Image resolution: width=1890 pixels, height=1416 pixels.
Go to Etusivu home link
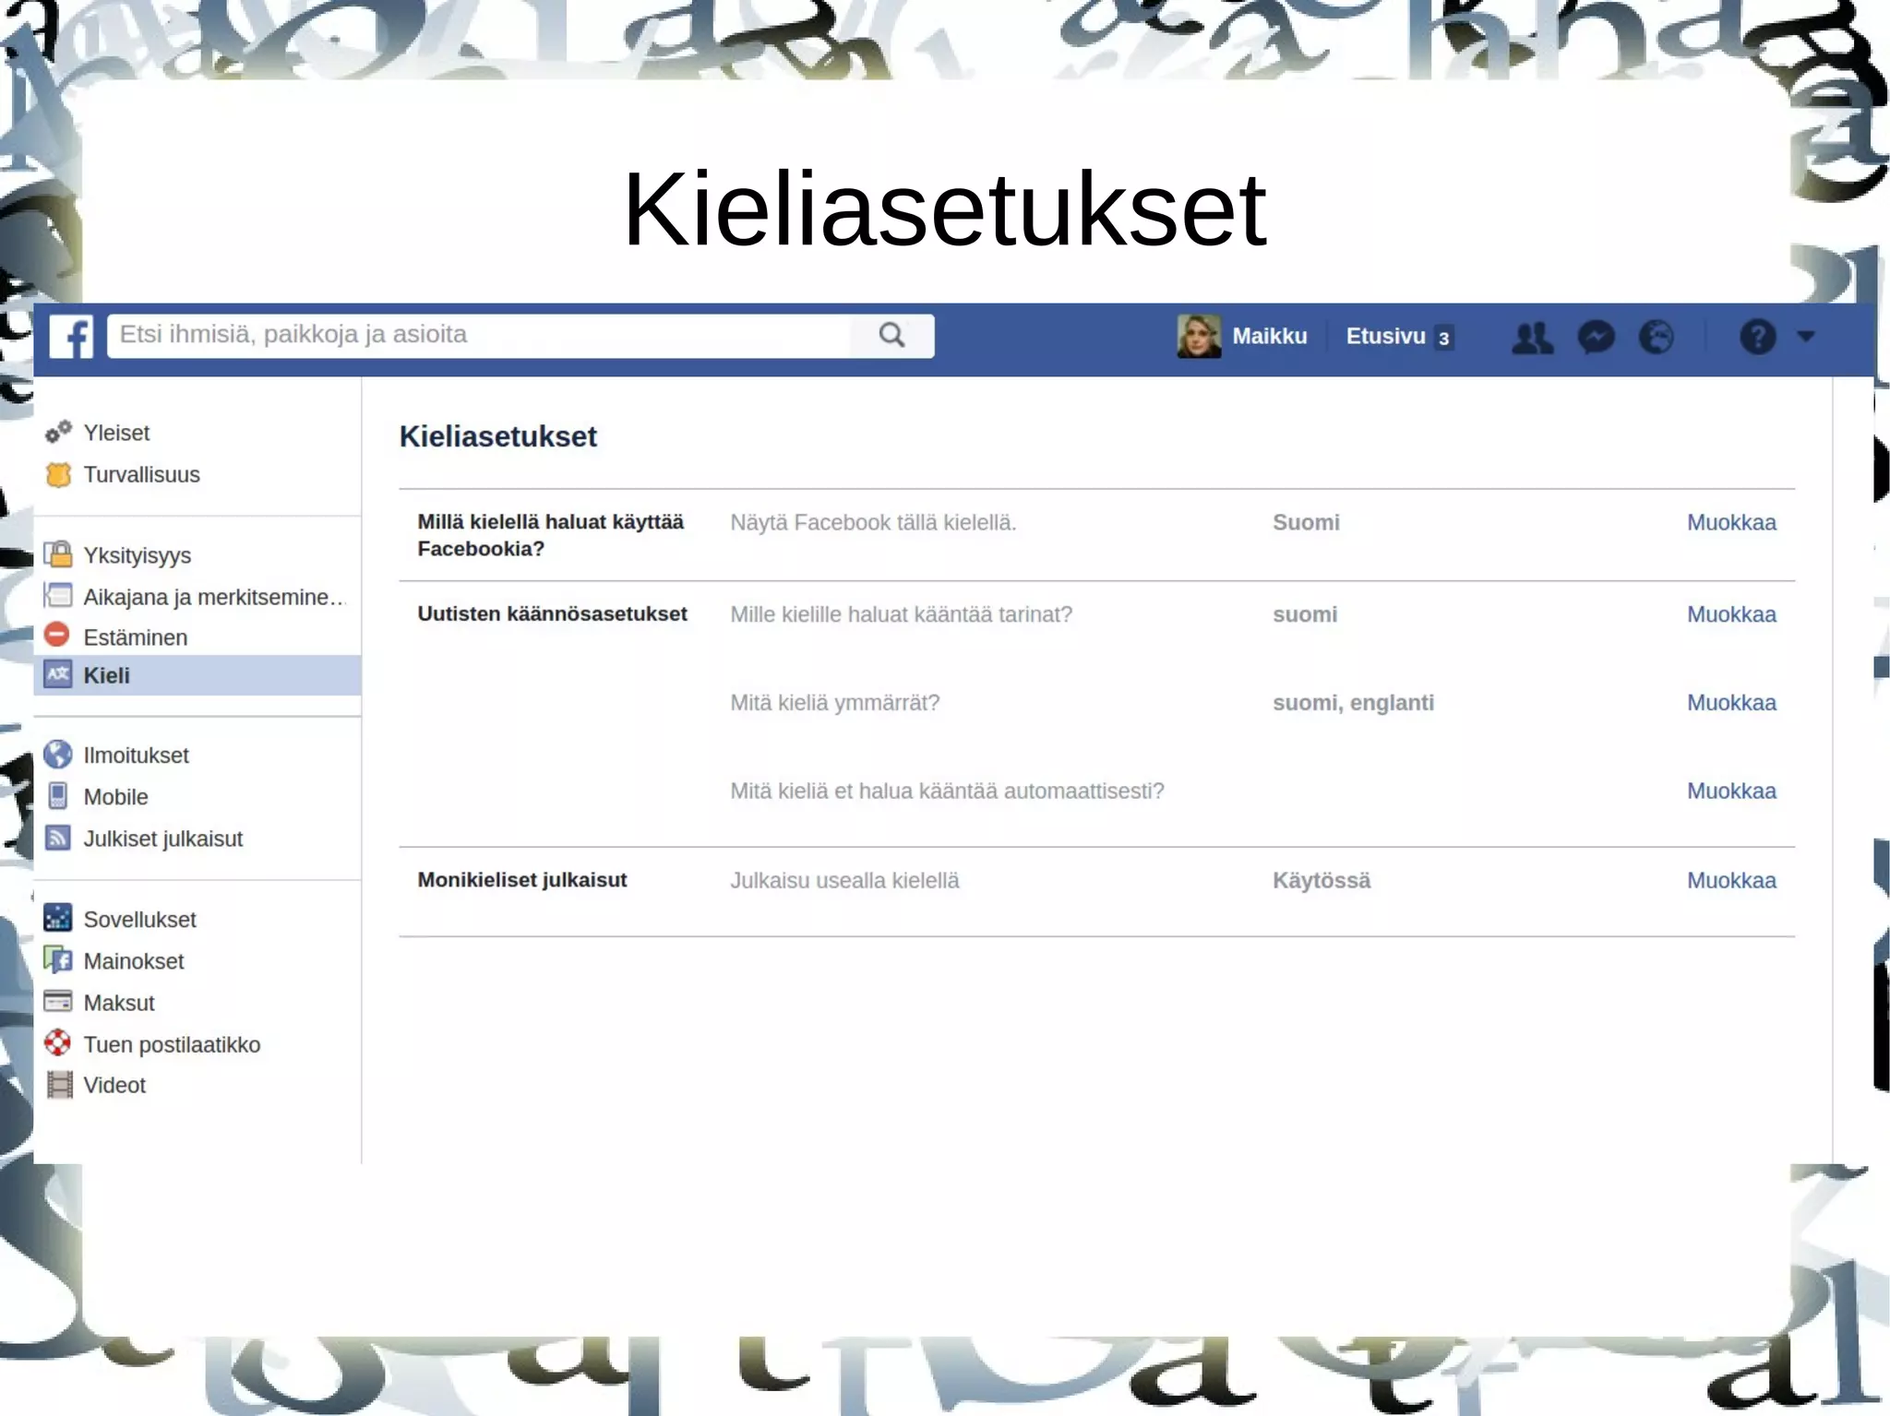tap(1385, 336)
